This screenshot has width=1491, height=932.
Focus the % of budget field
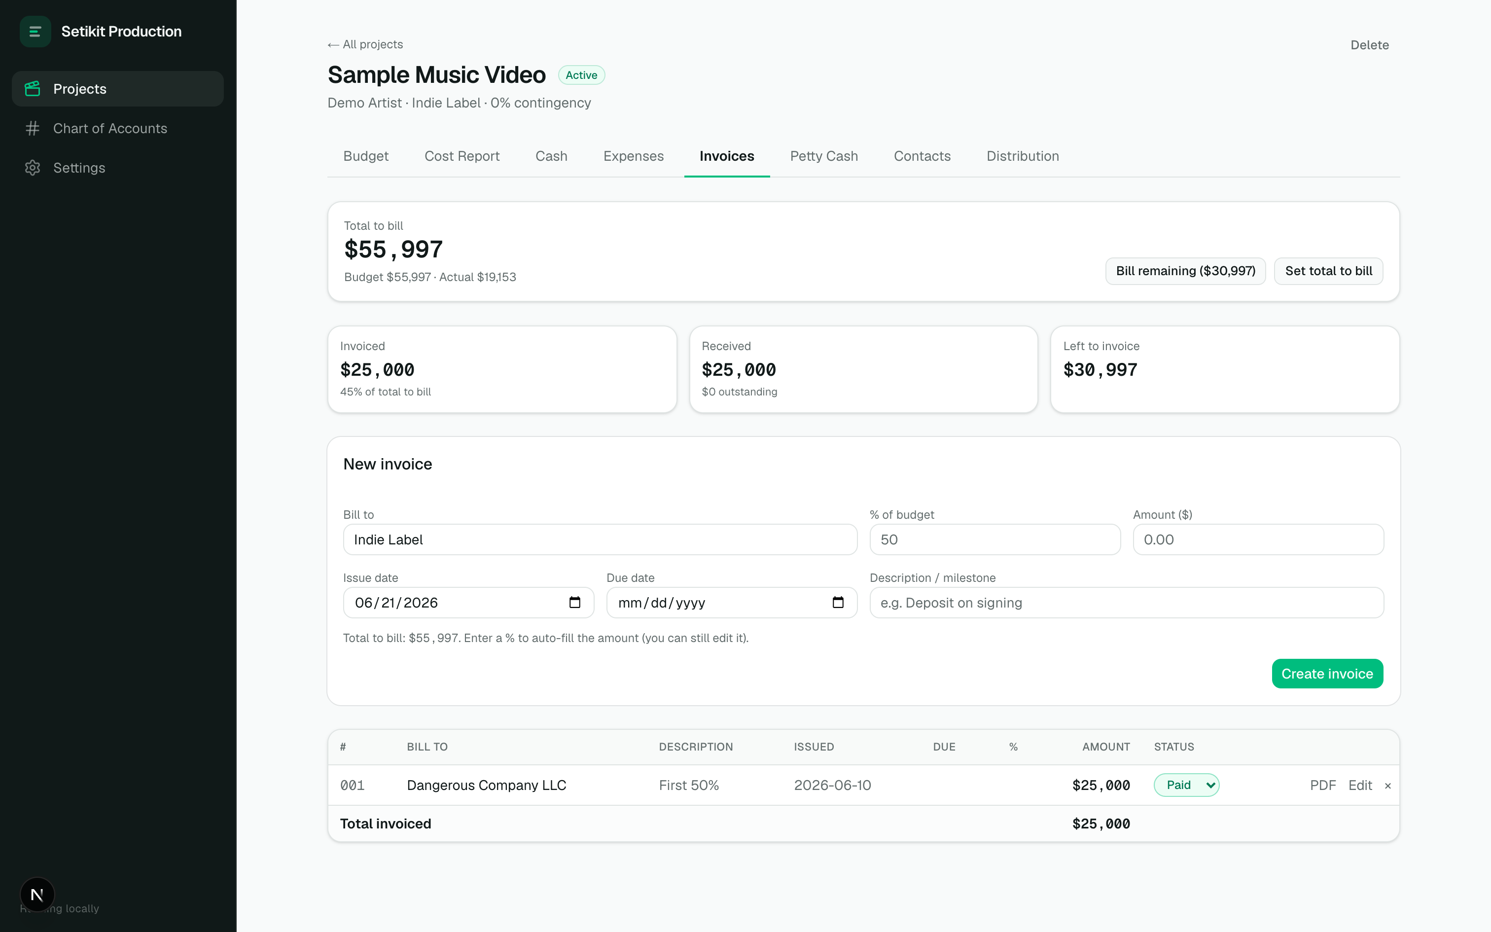[x=995, y=539]
